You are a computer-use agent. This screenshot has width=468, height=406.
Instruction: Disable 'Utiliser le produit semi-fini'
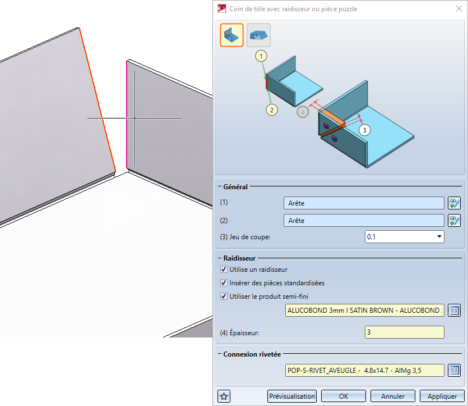click(224, 296)
